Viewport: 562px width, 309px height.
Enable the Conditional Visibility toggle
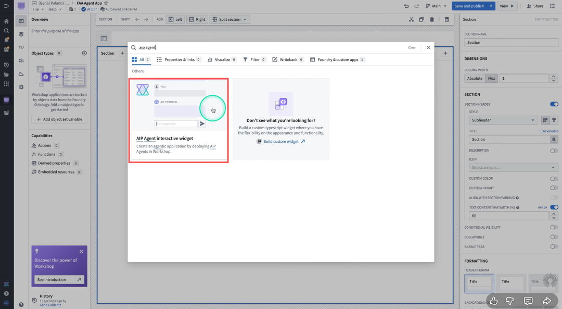point(554,227)
